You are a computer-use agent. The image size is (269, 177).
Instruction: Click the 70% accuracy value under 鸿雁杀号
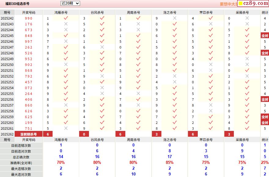click(x=61, y=162)
